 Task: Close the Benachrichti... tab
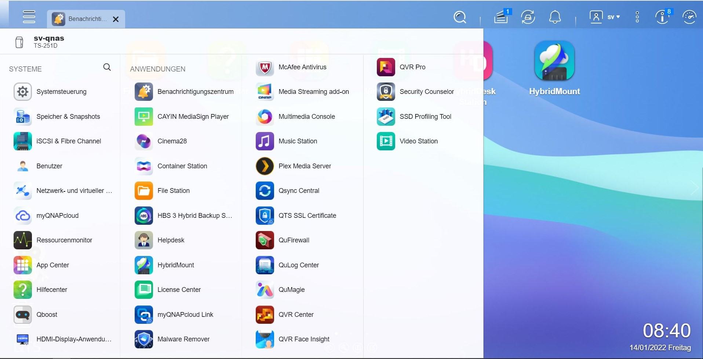[116, 19]
